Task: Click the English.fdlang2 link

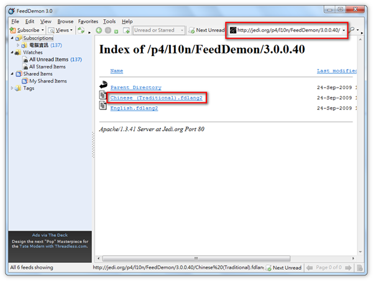Action: click(134, 108)
